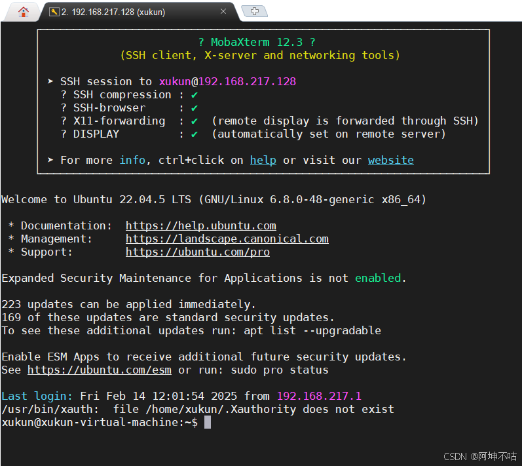The height and width of the screenshot is (466, 522).
Task: Click the 192.168.217.1 address in last login
Action: (319, 396)
